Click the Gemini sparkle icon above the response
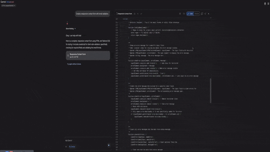The image size is (270, 152). [67, 23]
